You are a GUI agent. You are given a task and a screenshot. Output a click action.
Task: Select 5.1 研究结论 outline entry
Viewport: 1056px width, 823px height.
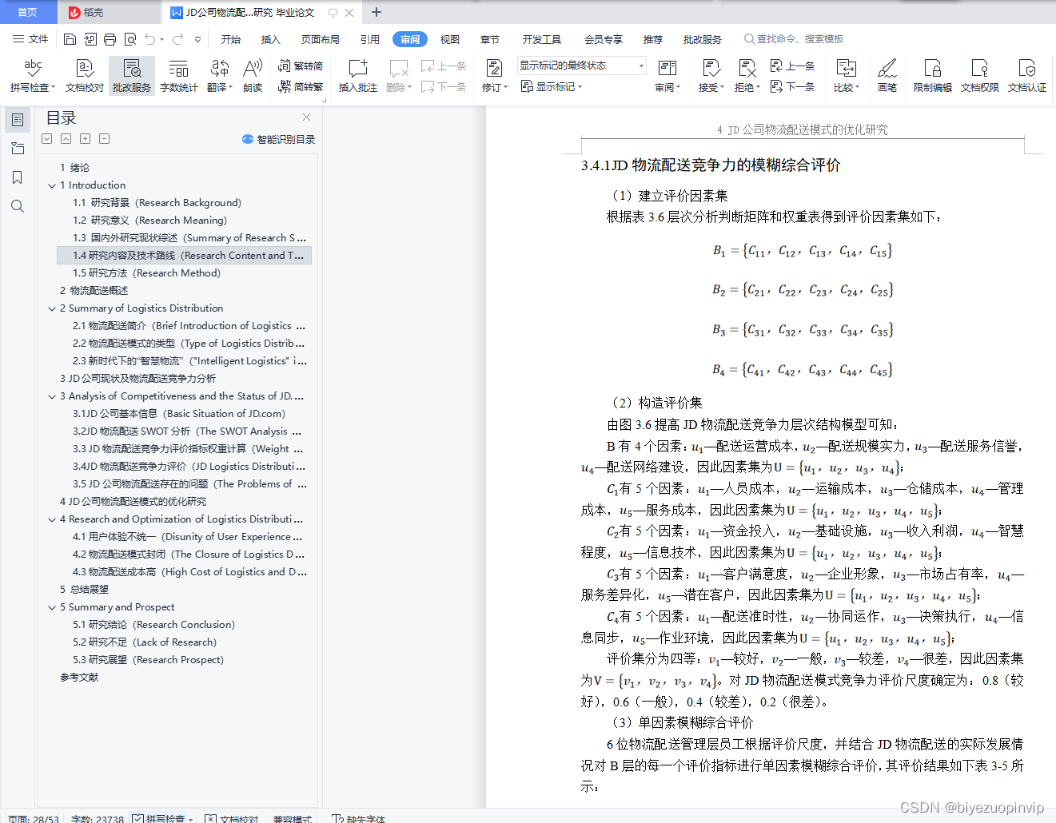click(x=154, y=625)
